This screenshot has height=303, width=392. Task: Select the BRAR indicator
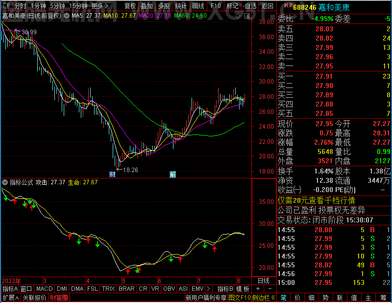126,289
